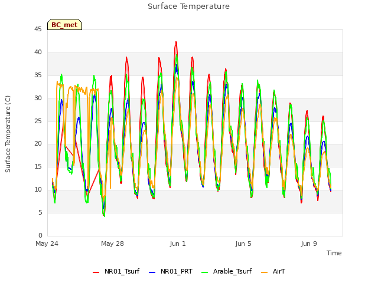Click the BC_met annotation label

pyautogui.click(x=64, y=25)
